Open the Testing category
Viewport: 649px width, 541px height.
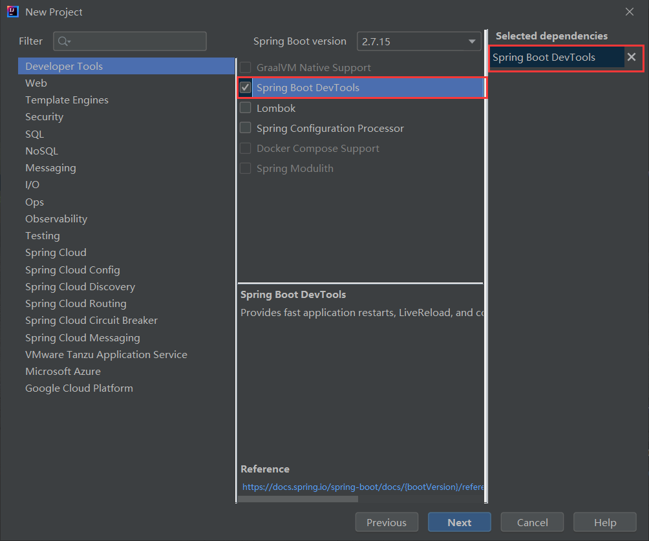[x=42, y=235]
